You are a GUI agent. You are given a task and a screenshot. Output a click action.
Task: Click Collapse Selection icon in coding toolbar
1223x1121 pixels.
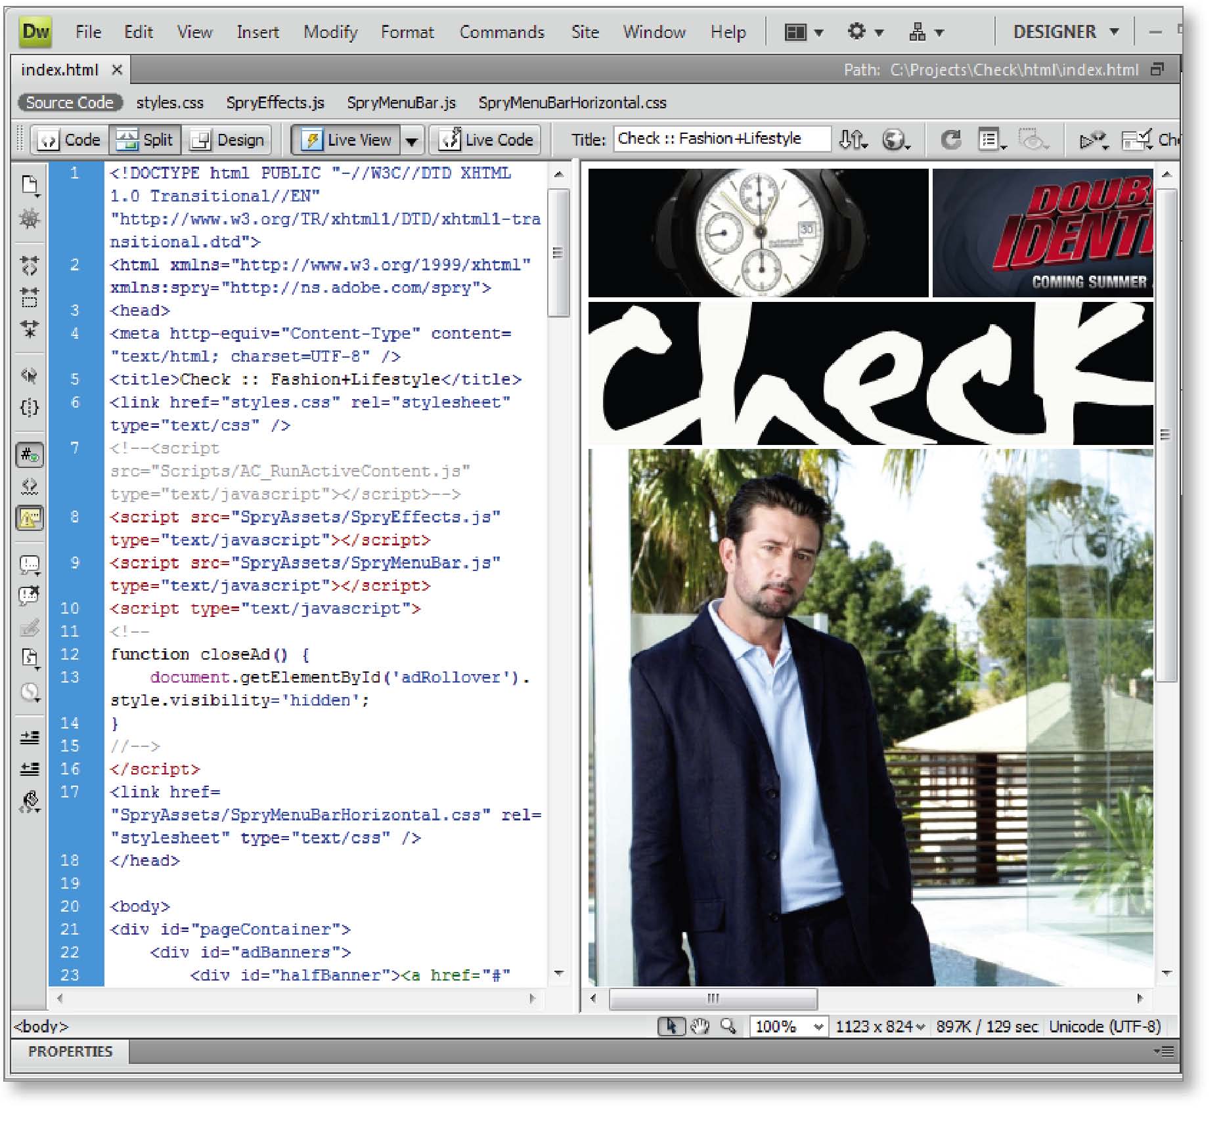[30, 297]
